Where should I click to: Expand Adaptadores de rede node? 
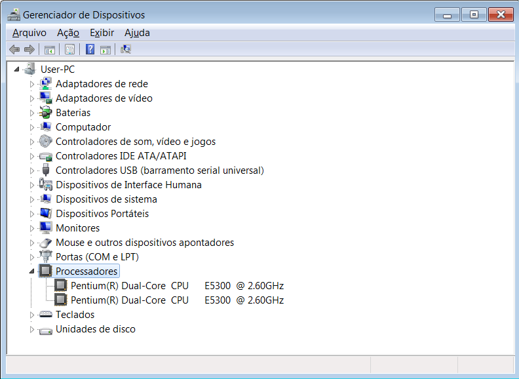[31, 84]
